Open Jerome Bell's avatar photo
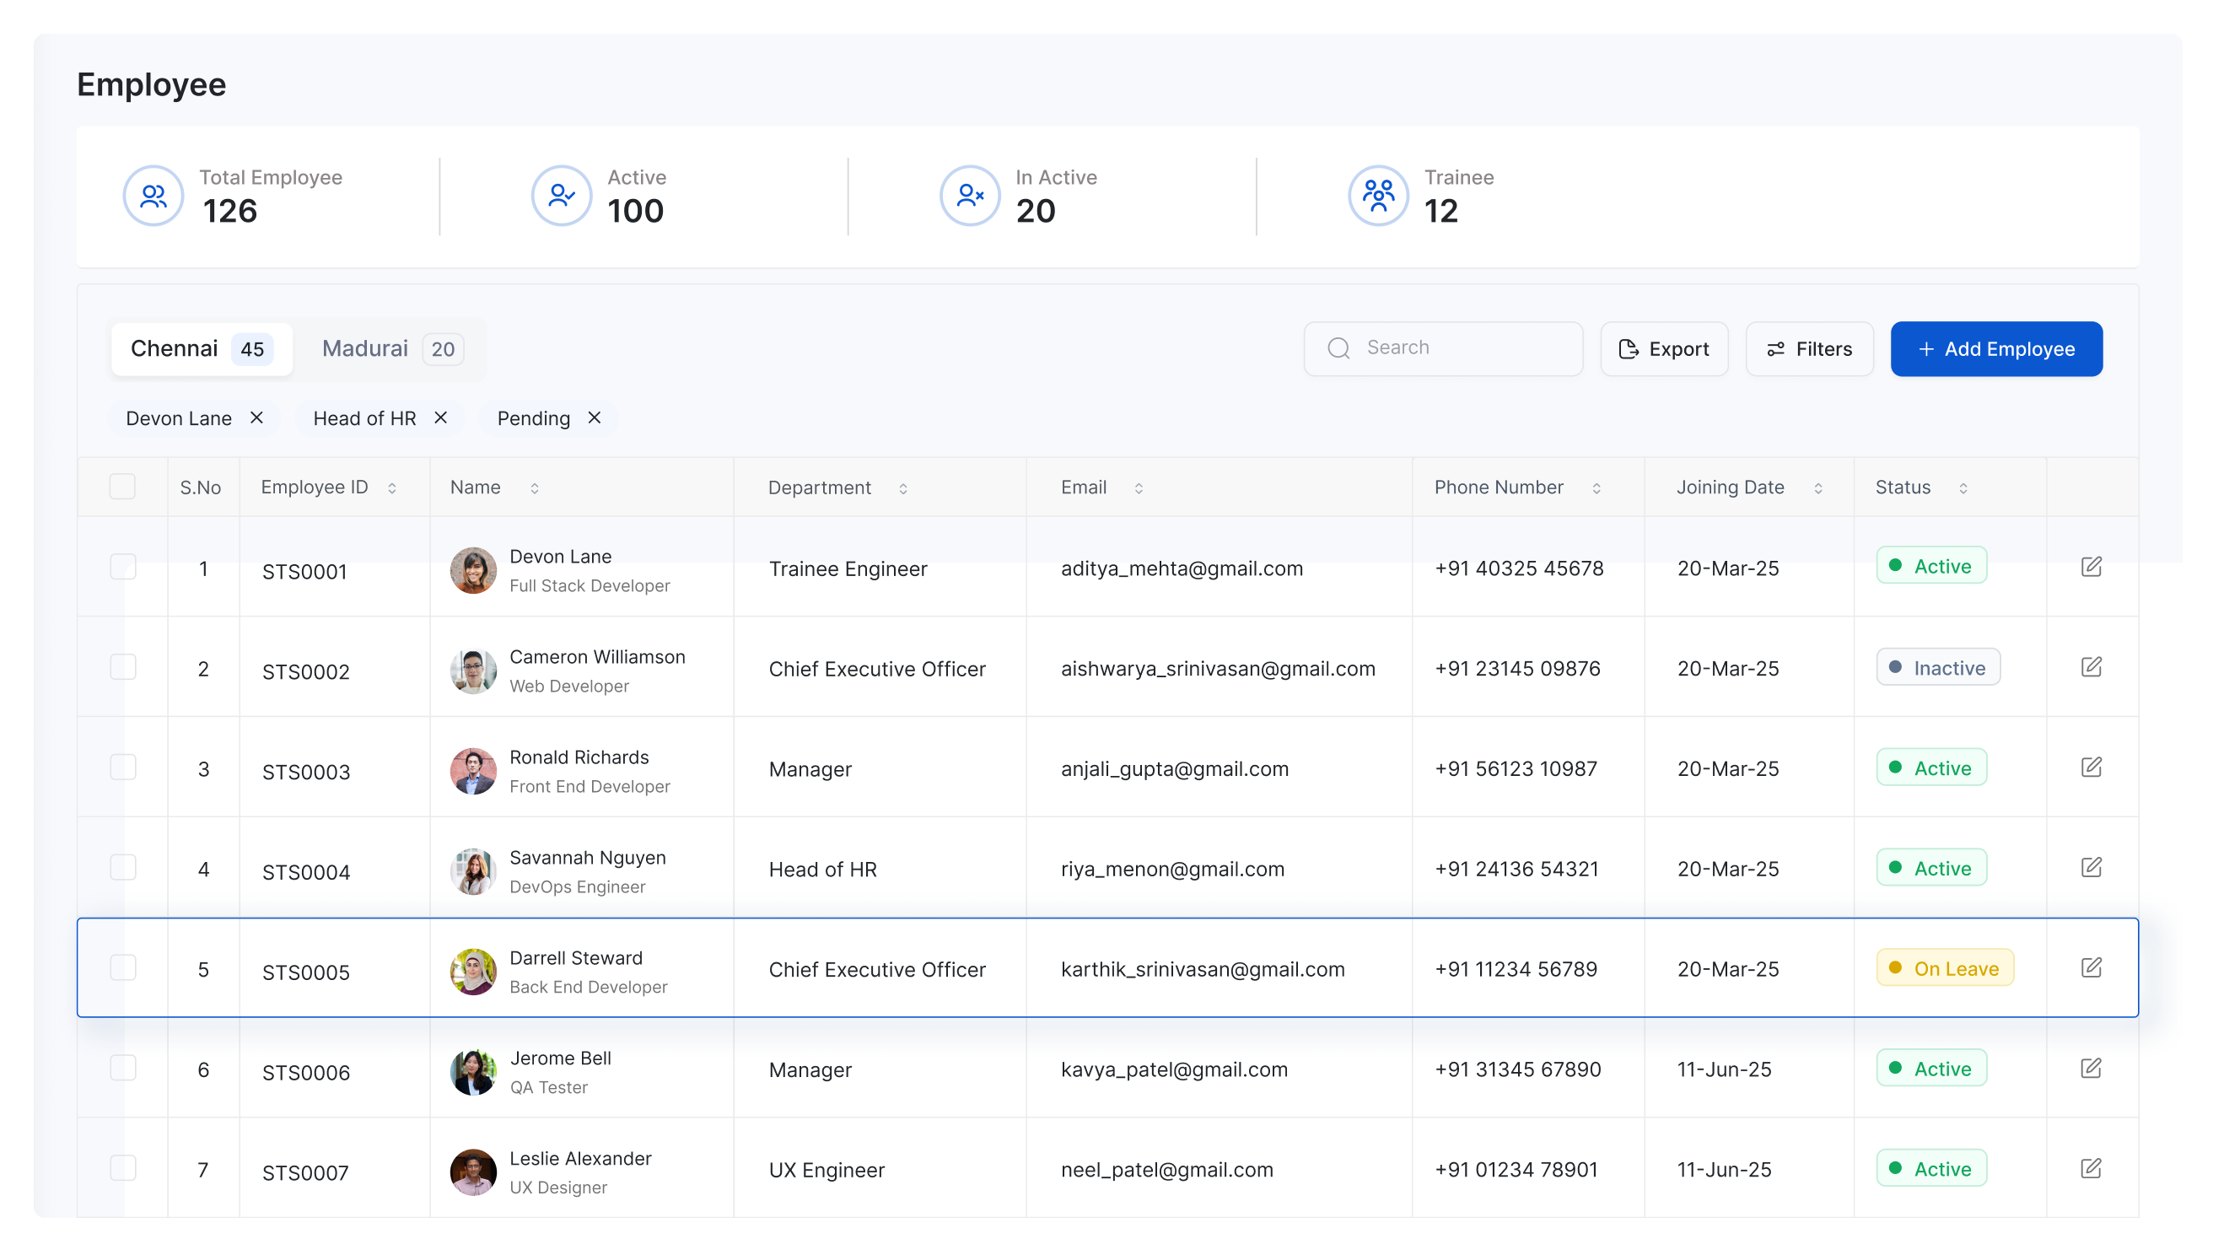 click(x=473, y=1071)
